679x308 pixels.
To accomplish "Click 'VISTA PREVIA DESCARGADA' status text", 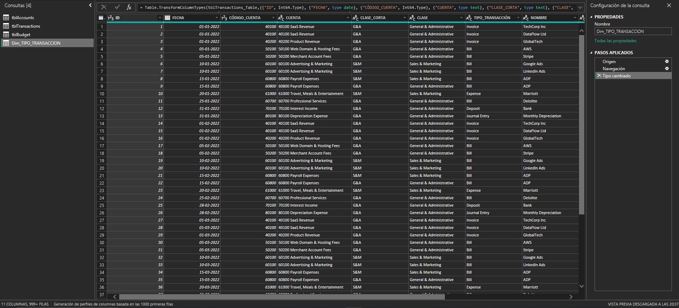I will coord(642,304).
